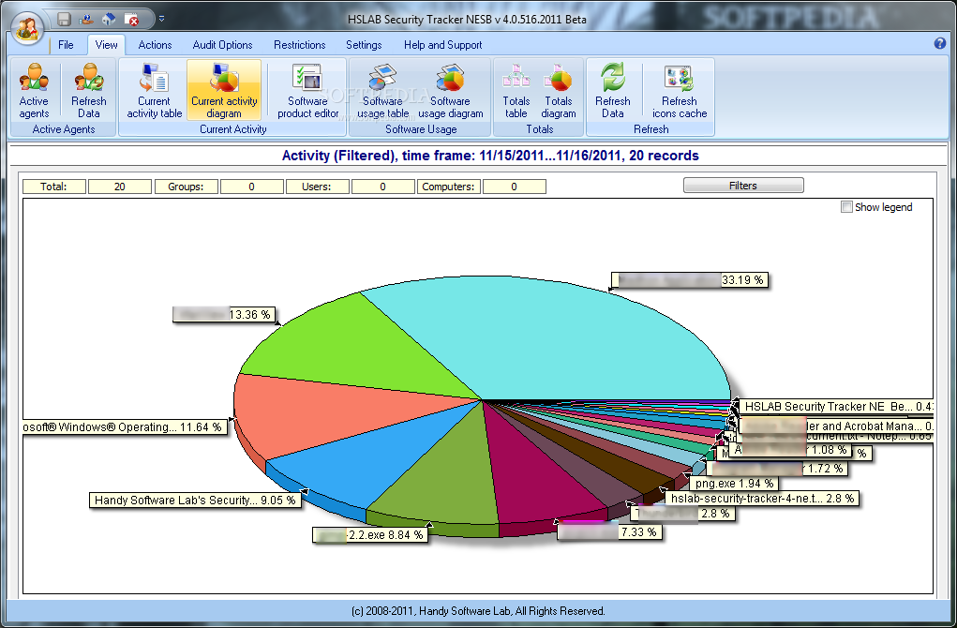Click the window with red X icon
The image size is (957, 628).
pyautogui.click(x=131, y=20)
